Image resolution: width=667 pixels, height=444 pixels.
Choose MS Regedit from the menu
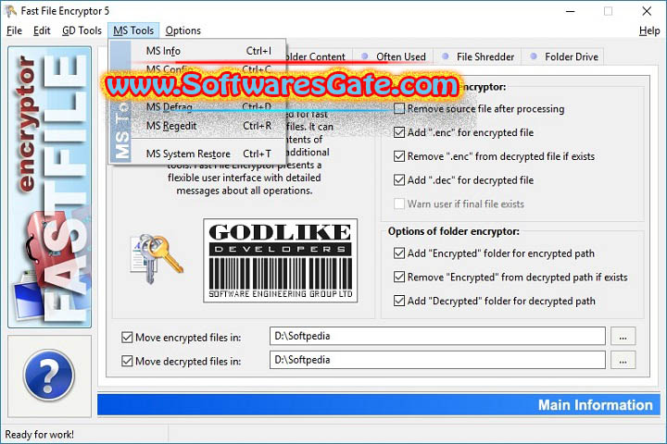208,126
